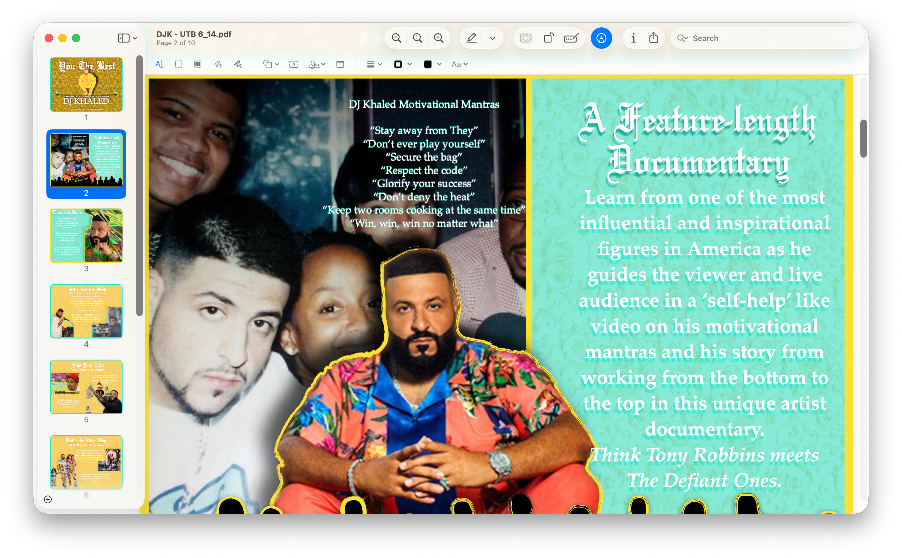902x558 pixels.
Task: Close the Preview window
Action: click(x=49, y=38)
